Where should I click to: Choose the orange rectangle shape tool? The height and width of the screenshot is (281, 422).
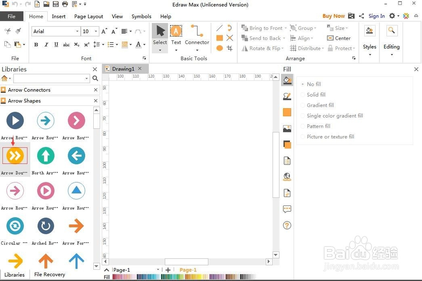(219, 38)
